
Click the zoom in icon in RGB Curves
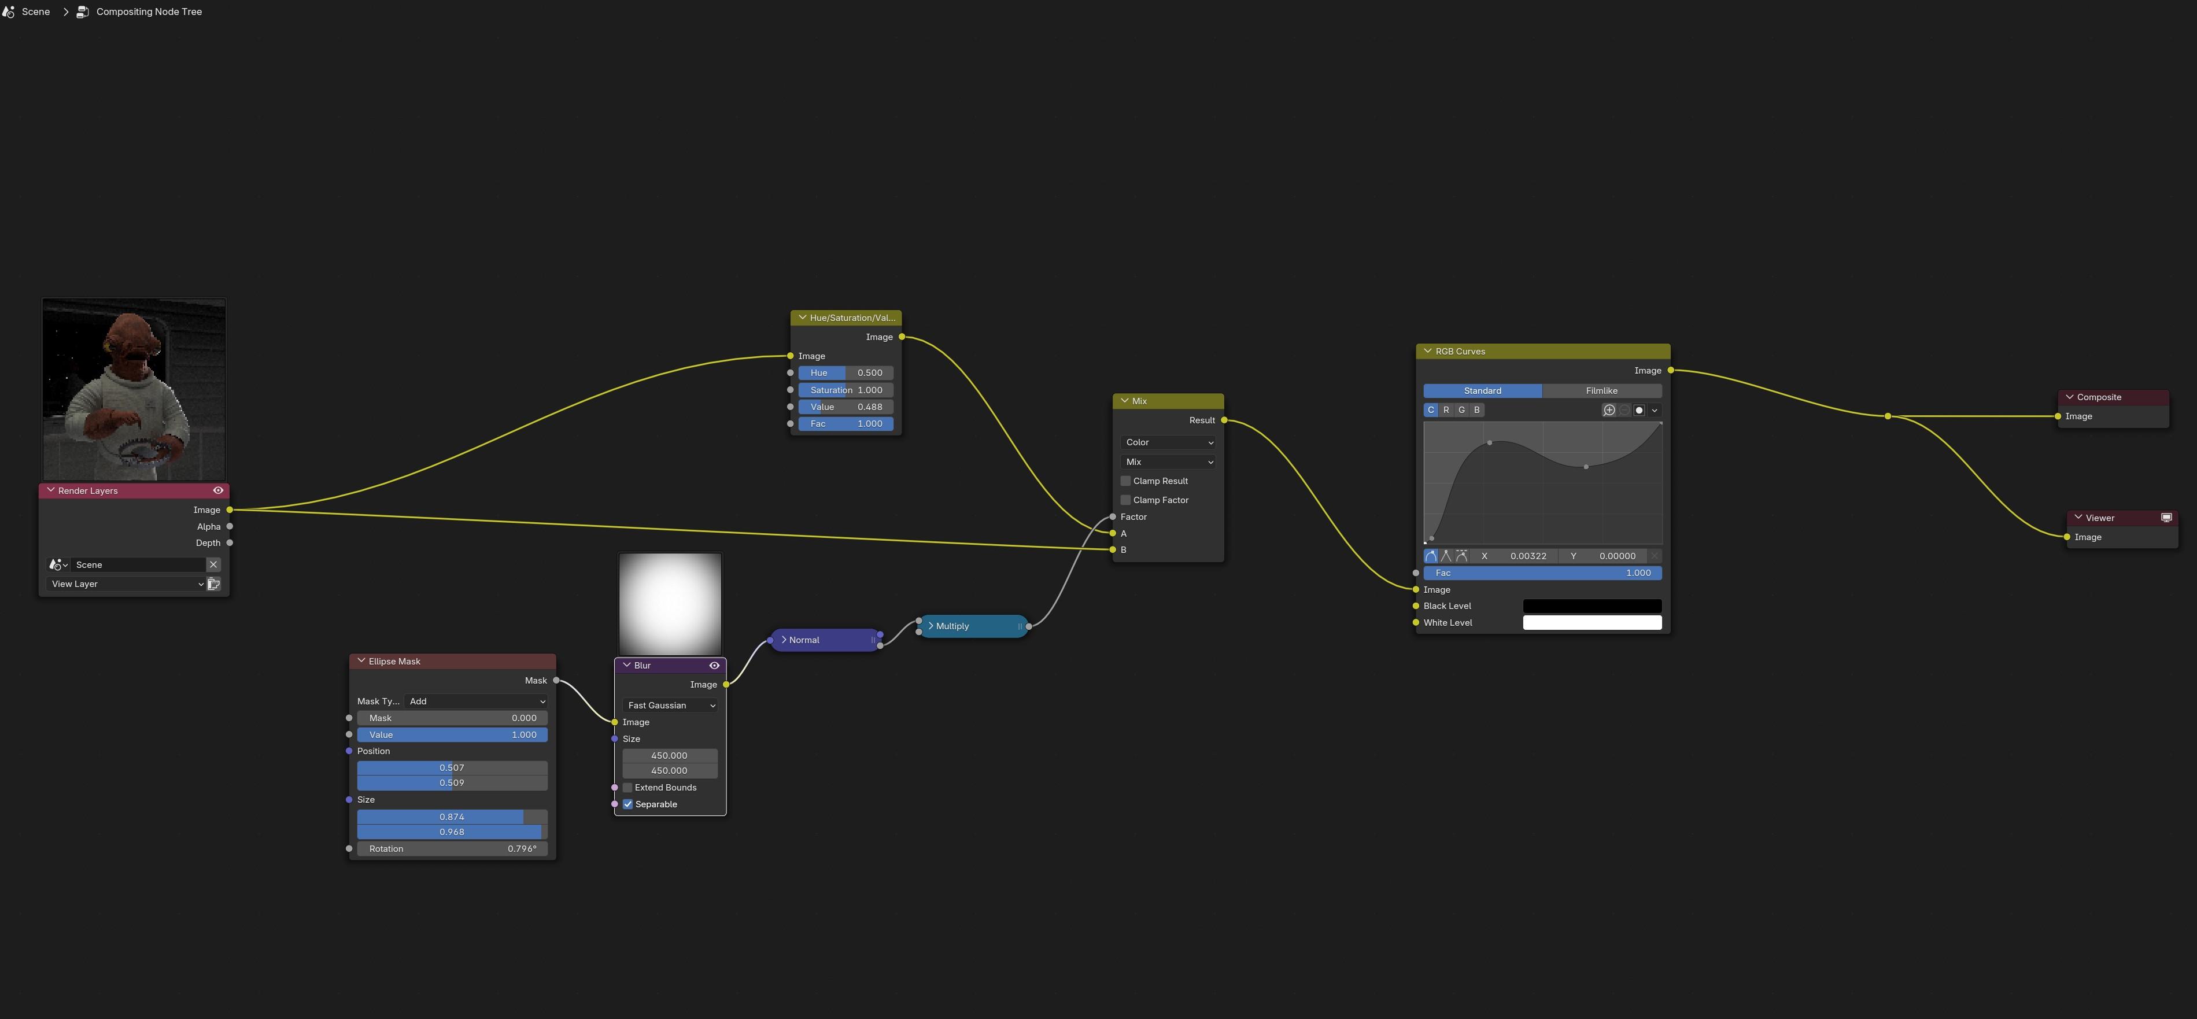(x=1608, y=410)
